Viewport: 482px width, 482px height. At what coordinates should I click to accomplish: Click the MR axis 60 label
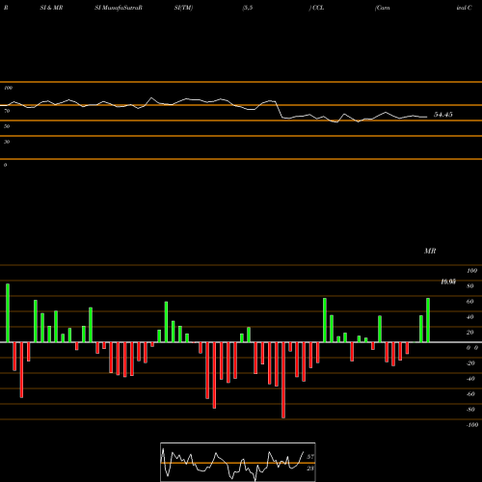click(x=470, y=302)
